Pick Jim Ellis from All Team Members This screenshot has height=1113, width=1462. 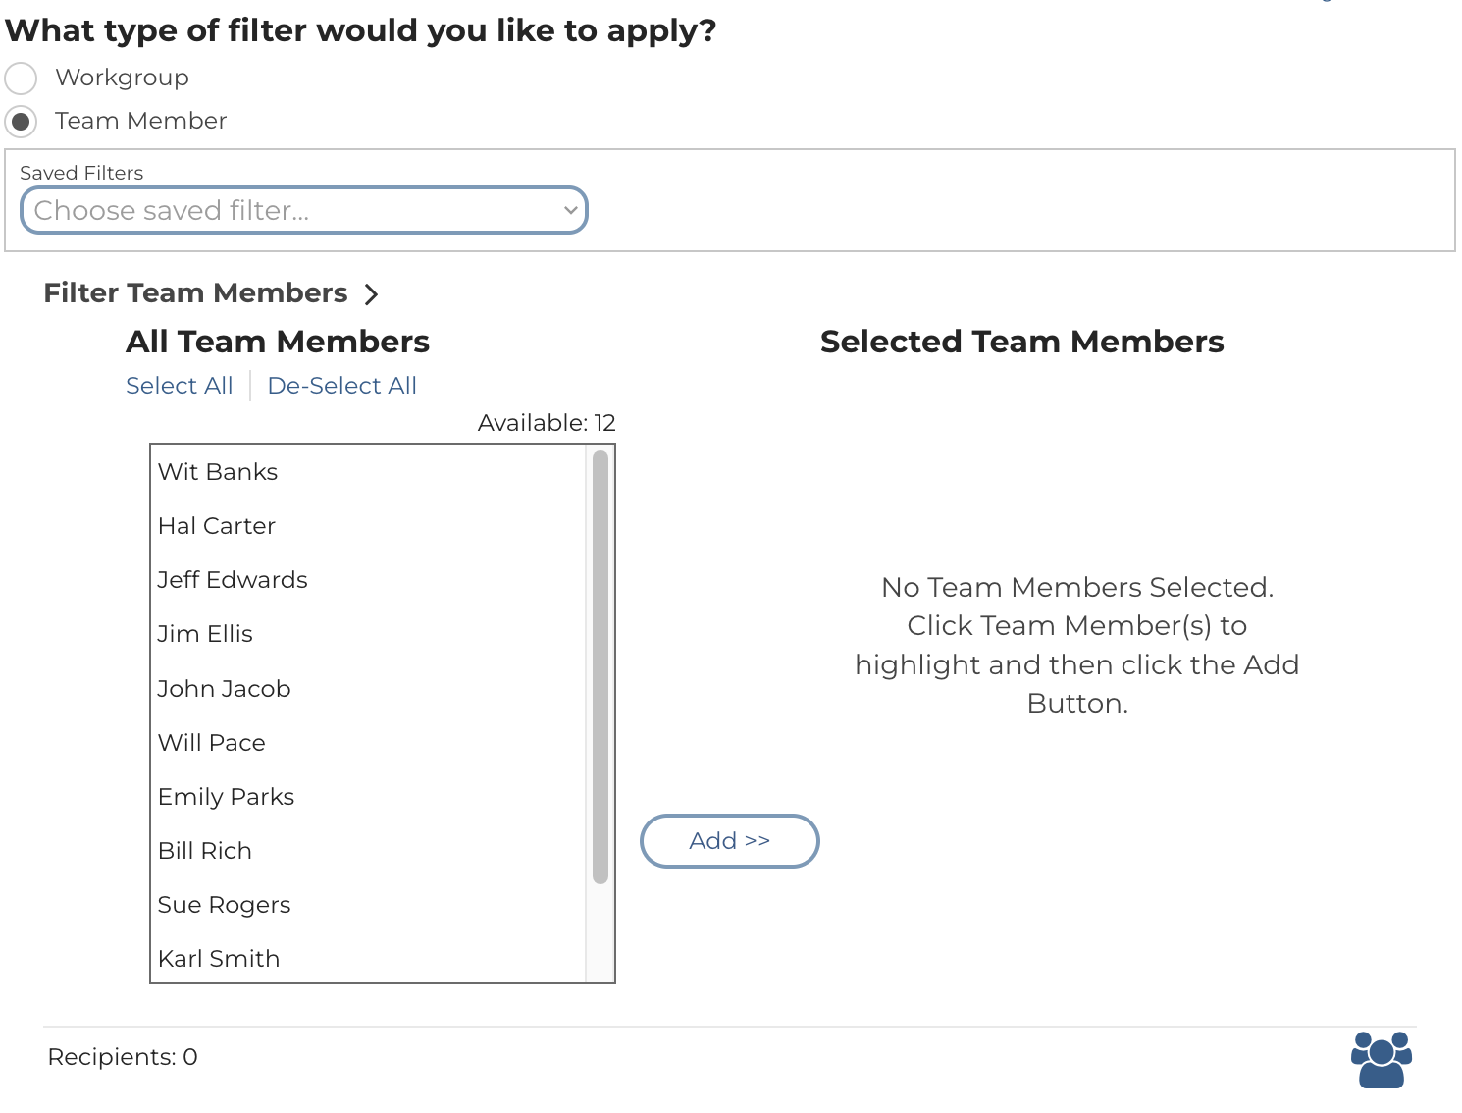205,634
